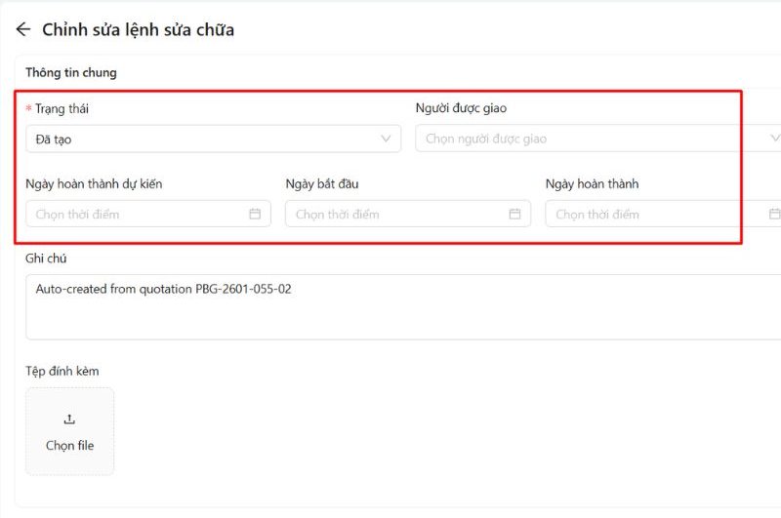This screenshot has height=518, width=781.
Task: Open the Trạng thái dropdown showing Đã tạo
Action: (x=213, y=139)
